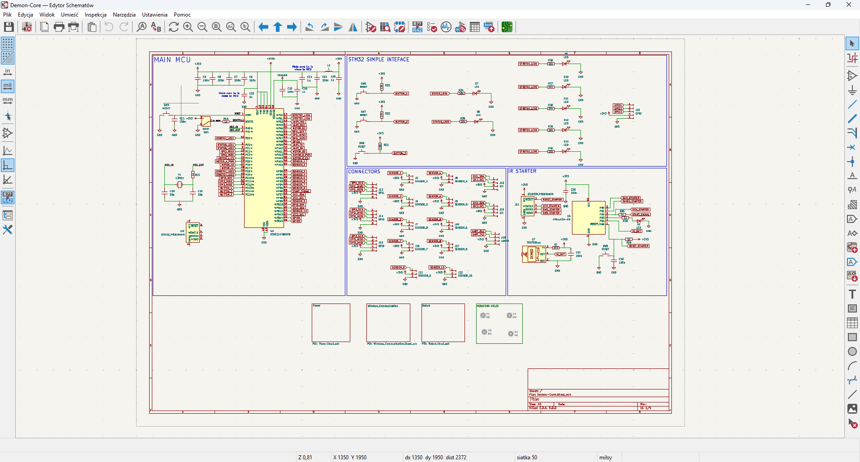Open the Narzędzia menu
The image size is (860, 462).
pyautogui.click(x=124, y=15)
